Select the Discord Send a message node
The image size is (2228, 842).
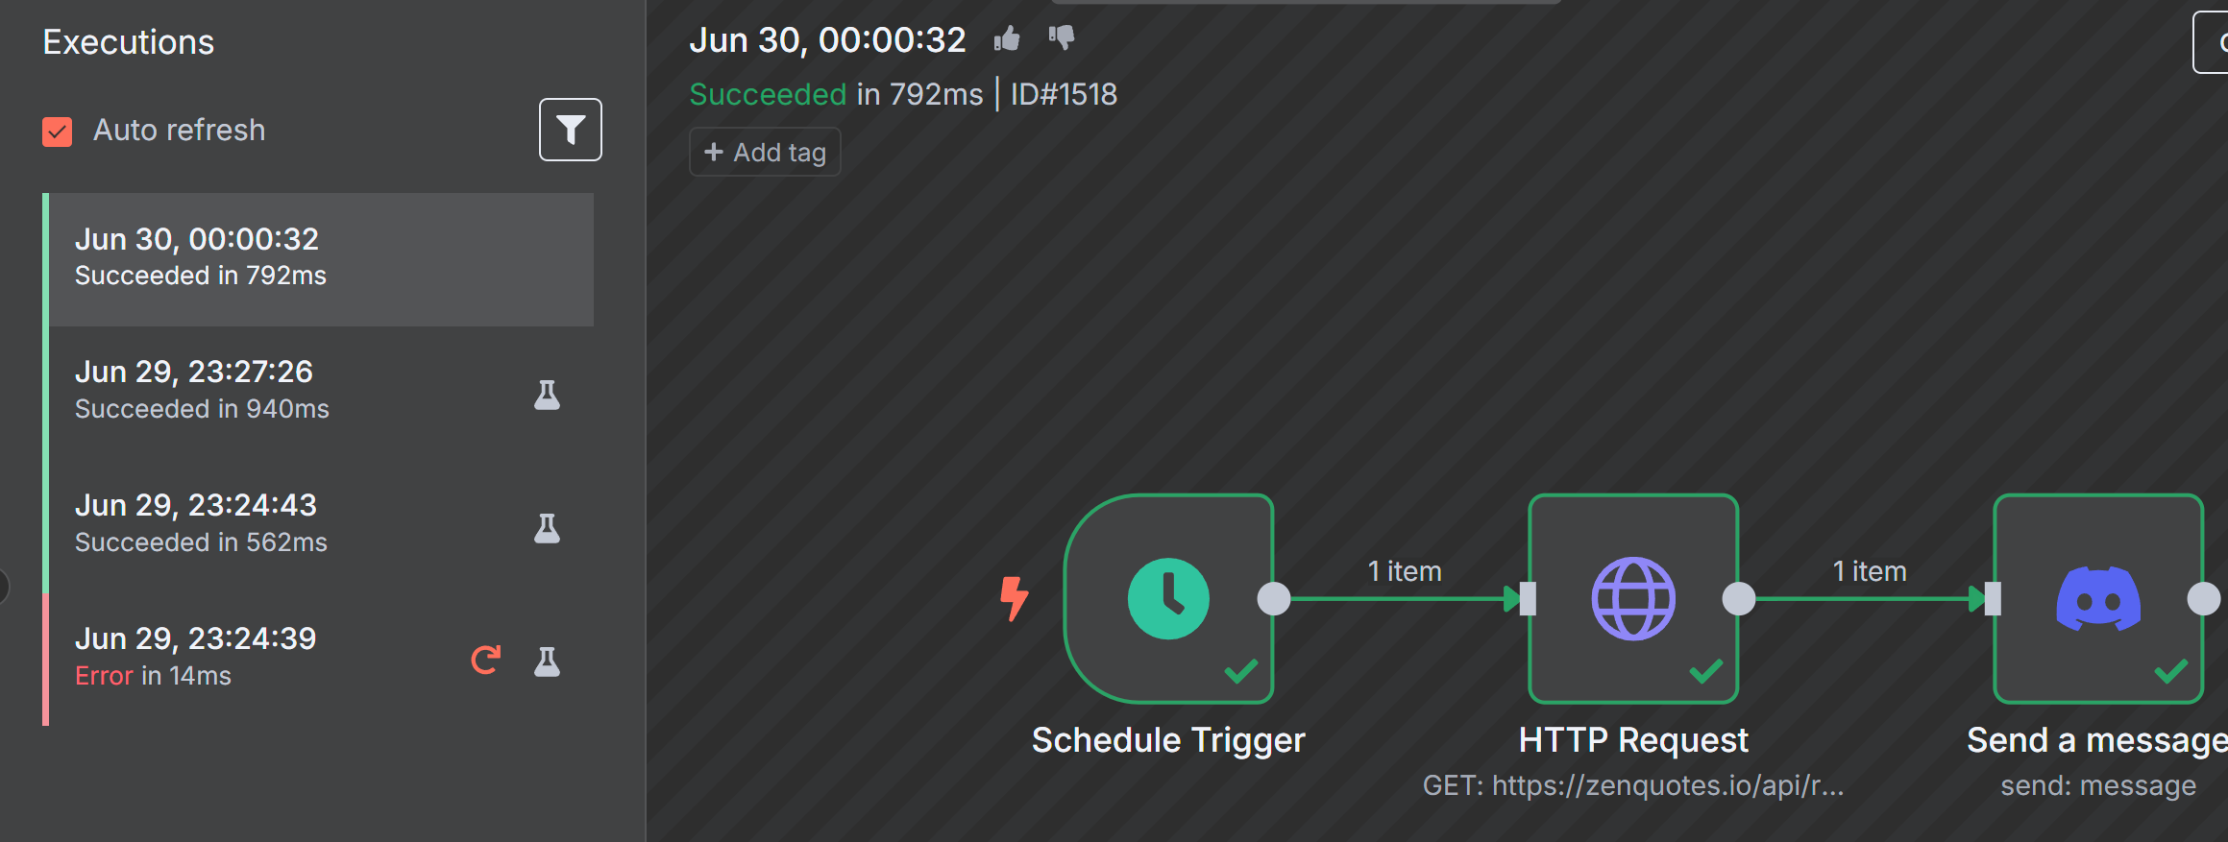pyautogui.click(x=2098, y=598)
